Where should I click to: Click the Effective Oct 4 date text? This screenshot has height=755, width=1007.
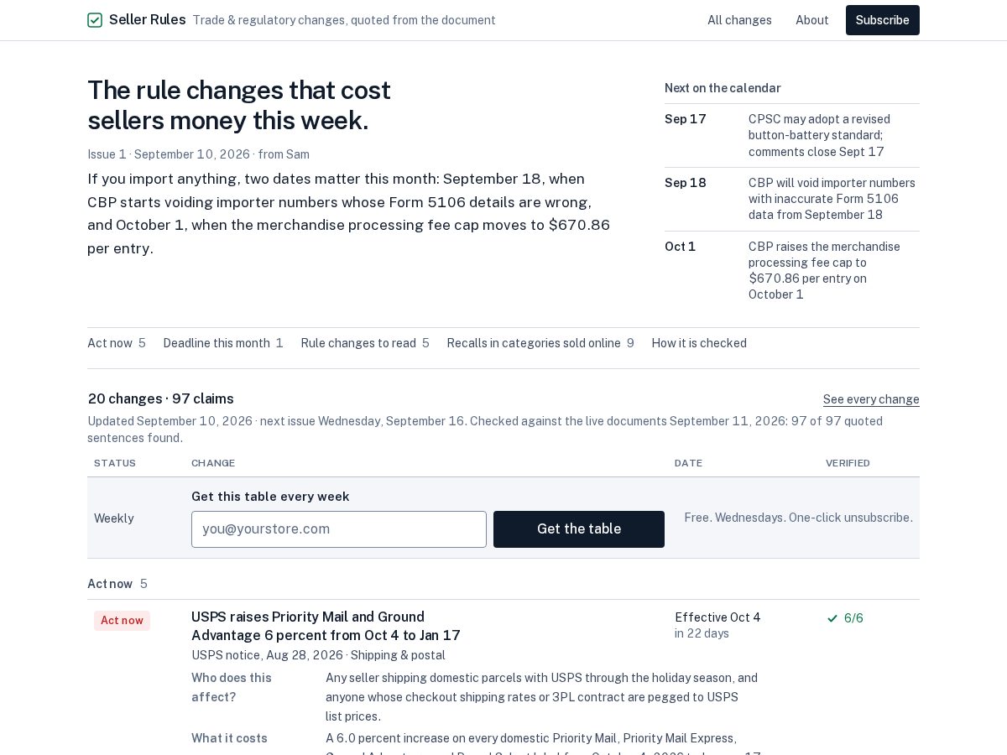point(717,617)
